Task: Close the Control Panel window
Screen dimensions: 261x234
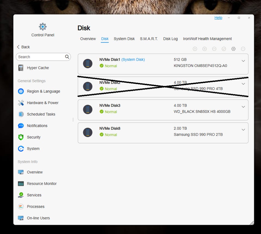Action: click(x=249, y=18)
